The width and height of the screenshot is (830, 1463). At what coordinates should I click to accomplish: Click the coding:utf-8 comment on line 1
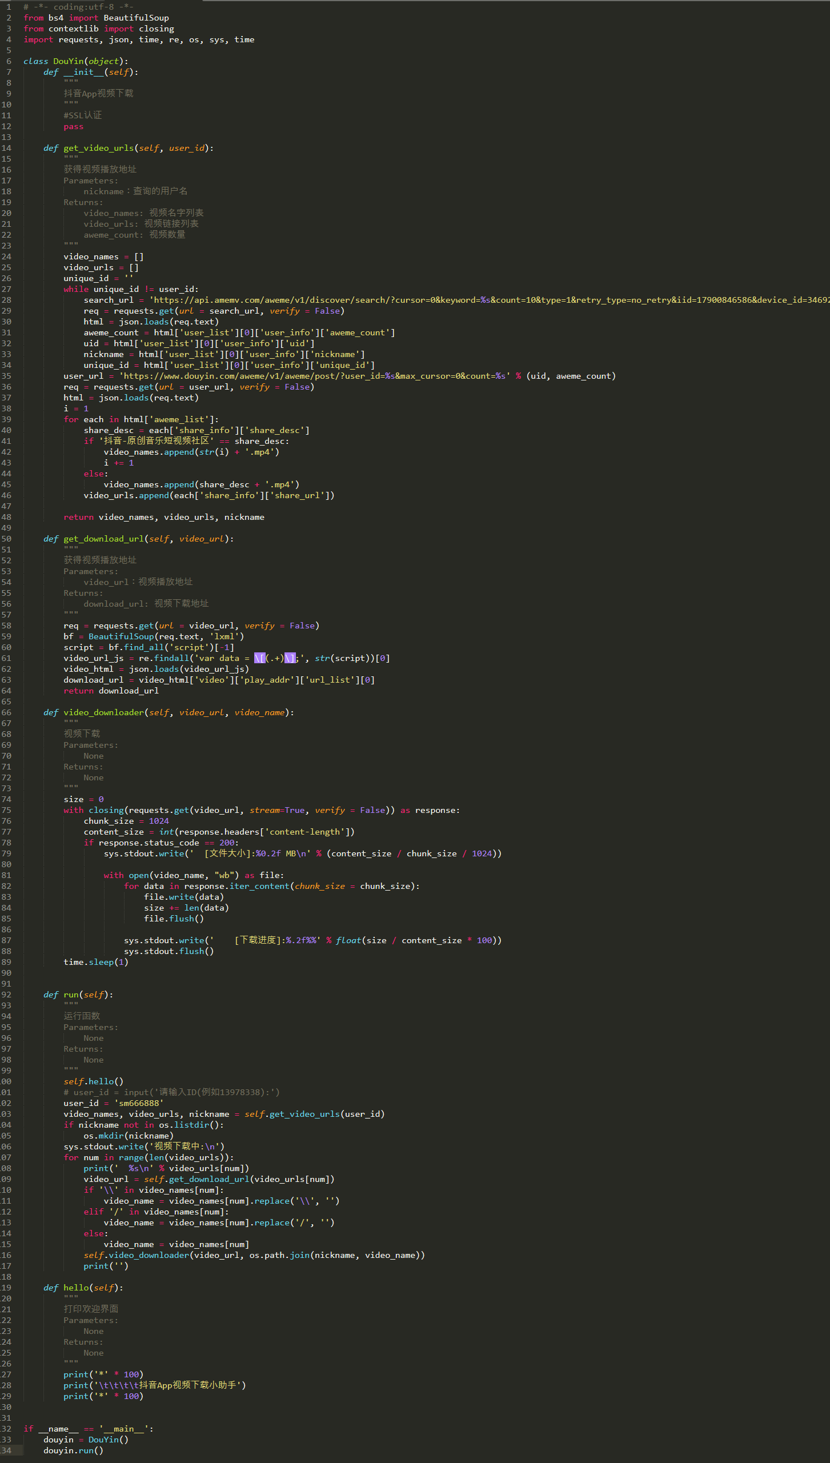click(x=78, y=7)
